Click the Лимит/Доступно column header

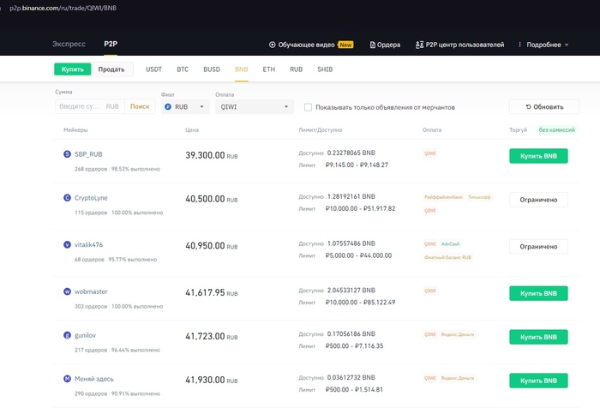click(321, 130)
